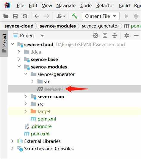The width and height of the screenshot is (141, 159).
Task: Select the sevnce-base module row
Action: (75, 59)
